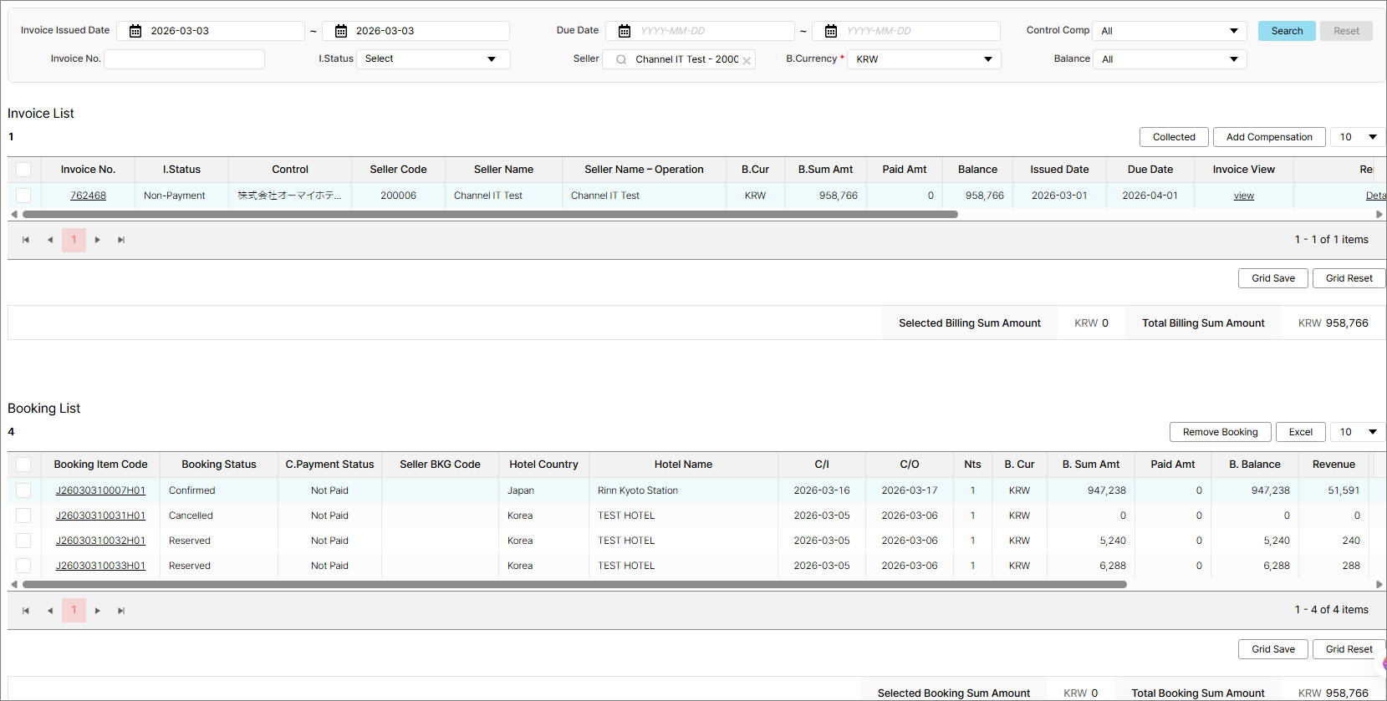The width and height of the screenshot is (1387, 701).
Task: Open invoice number 762468 link
Action: (x=88, y=196)
